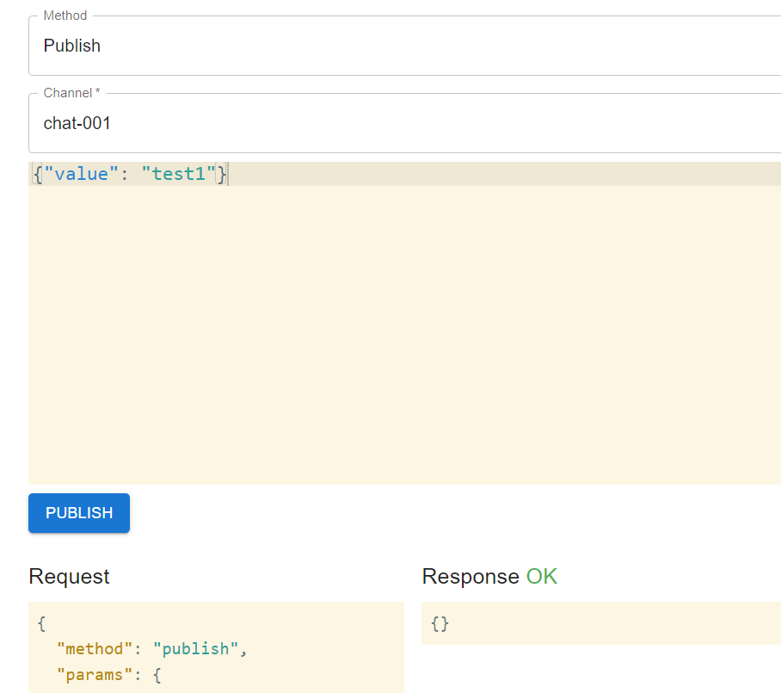Click the Channel input field
The width and height of the screenshot is (781, 693).
[404, 123]
